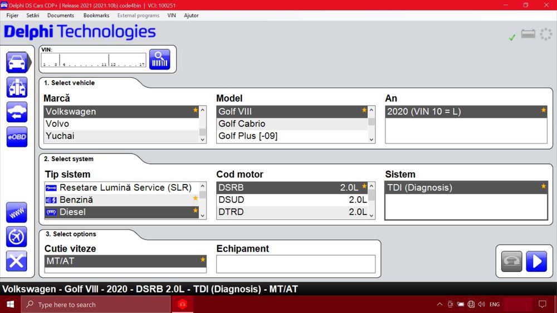Open the VIN menu

click(172, 16)
